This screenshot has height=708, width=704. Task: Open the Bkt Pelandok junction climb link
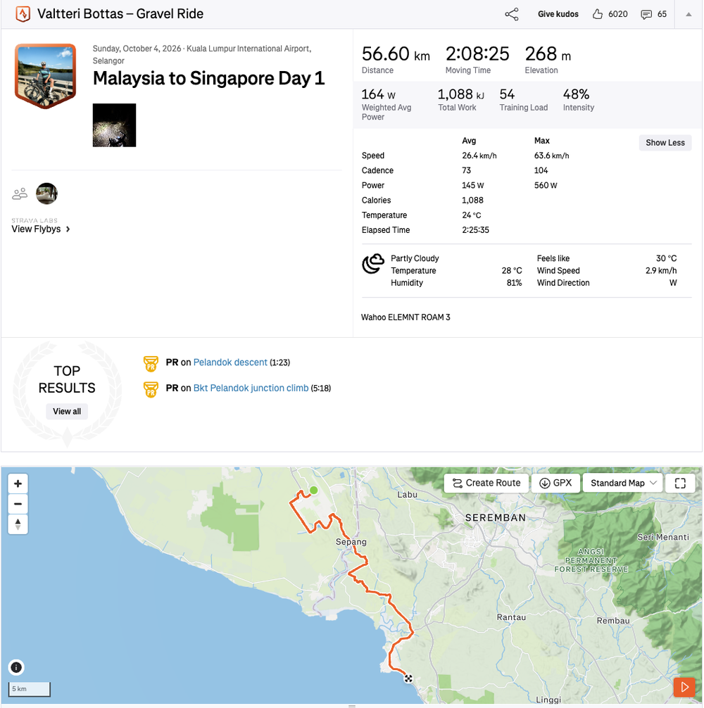[251, 388]
